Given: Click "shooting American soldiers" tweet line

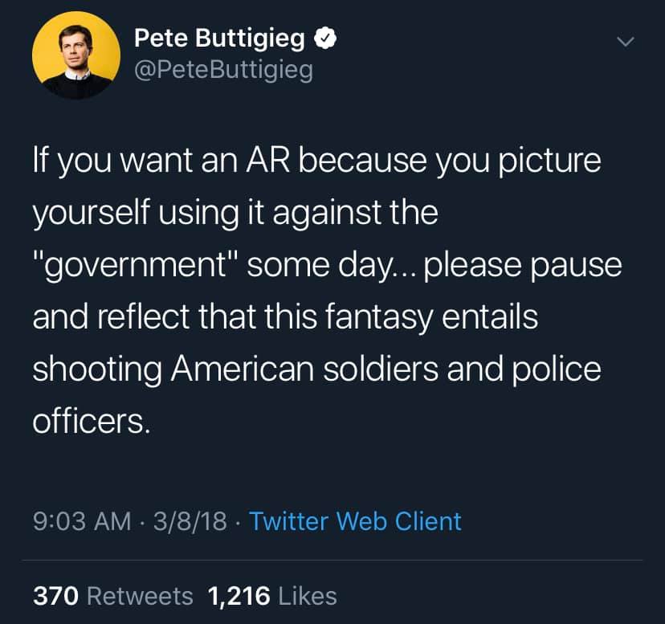Looking at the screenshot, I should coord(235,369).
